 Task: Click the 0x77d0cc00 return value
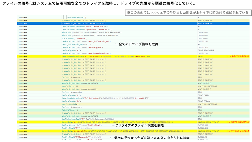[x=203, y=54]
